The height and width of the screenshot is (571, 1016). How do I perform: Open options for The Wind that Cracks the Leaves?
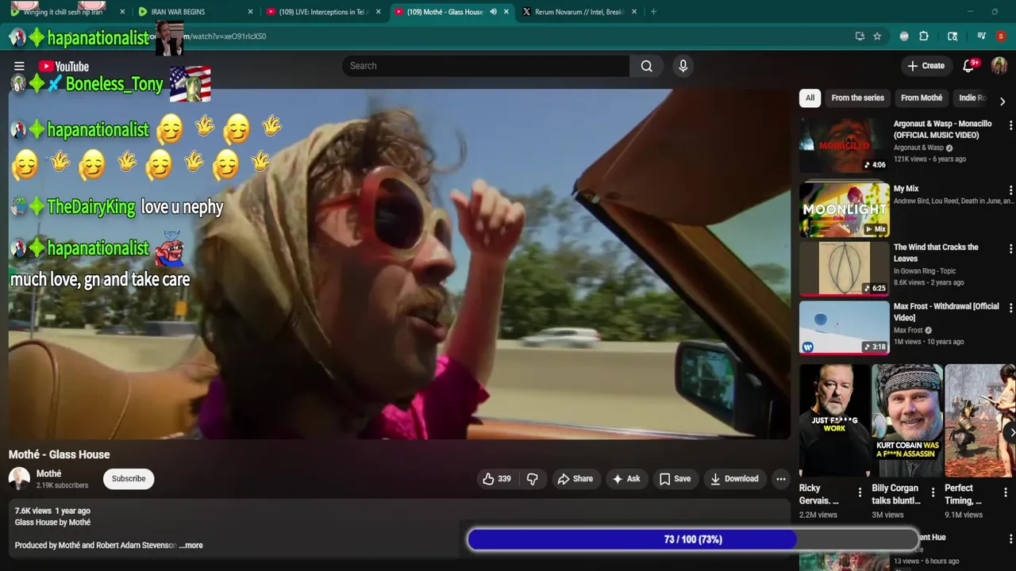click(x=1010, y=249)
